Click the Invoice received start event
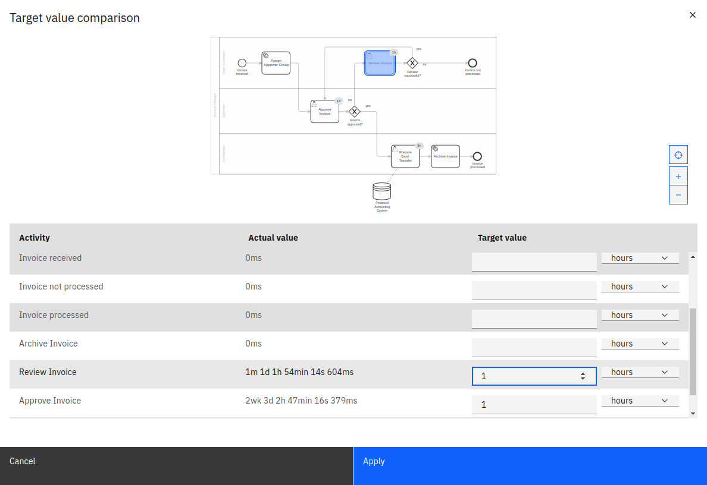707x485 pixels. 242,64
